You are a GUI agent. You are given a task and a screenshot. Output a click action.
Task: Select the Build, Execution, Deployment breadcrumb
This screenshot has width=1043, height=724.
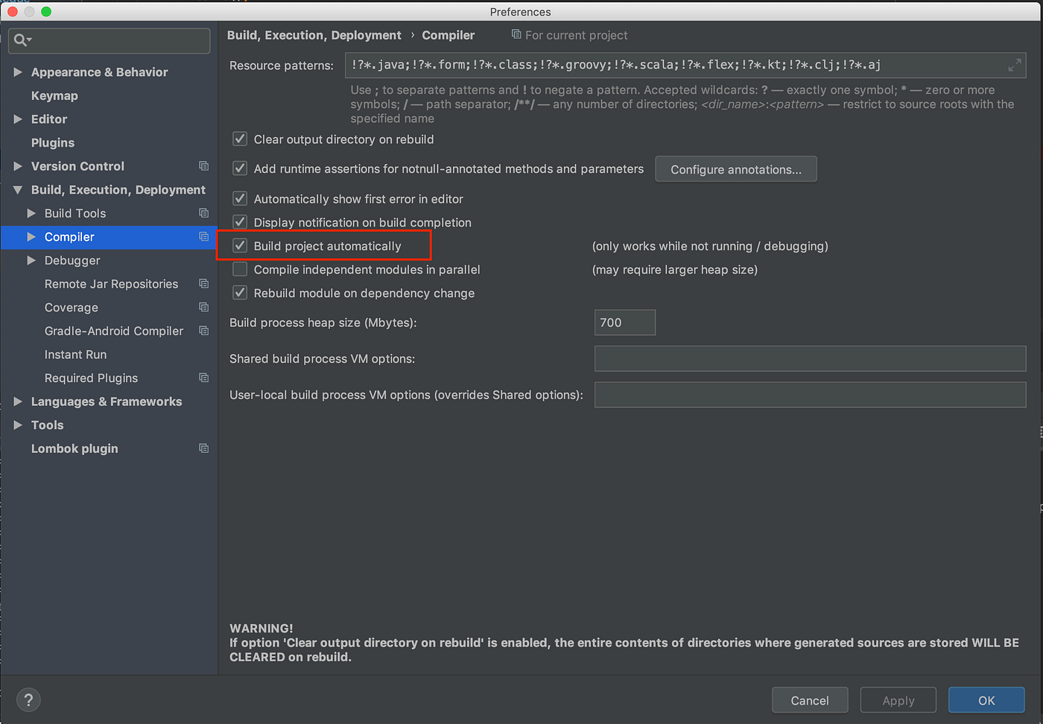click(314, 34)
